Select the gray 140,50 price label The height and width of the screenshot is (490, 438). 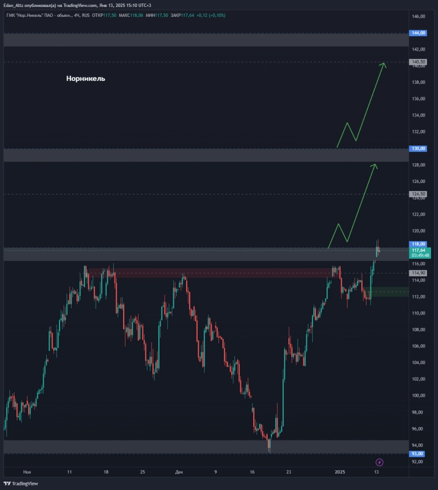[x=418, y=62]
